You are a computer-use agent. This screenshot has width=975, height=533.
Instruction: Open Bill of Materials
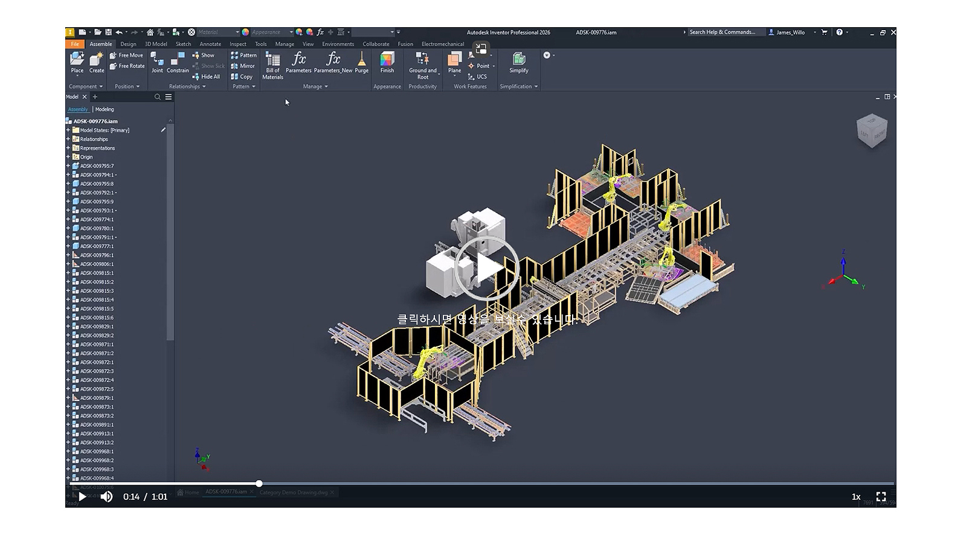272,65
